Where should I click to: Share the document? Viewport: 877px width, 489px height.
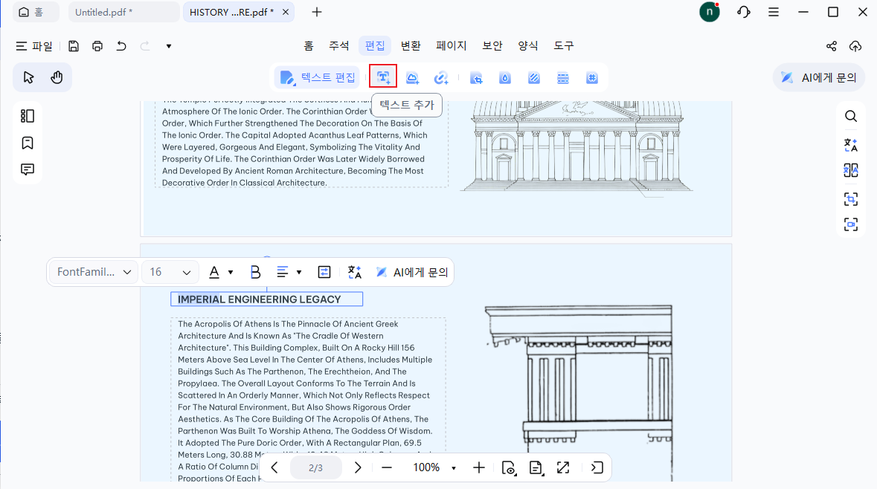(831, 46)
